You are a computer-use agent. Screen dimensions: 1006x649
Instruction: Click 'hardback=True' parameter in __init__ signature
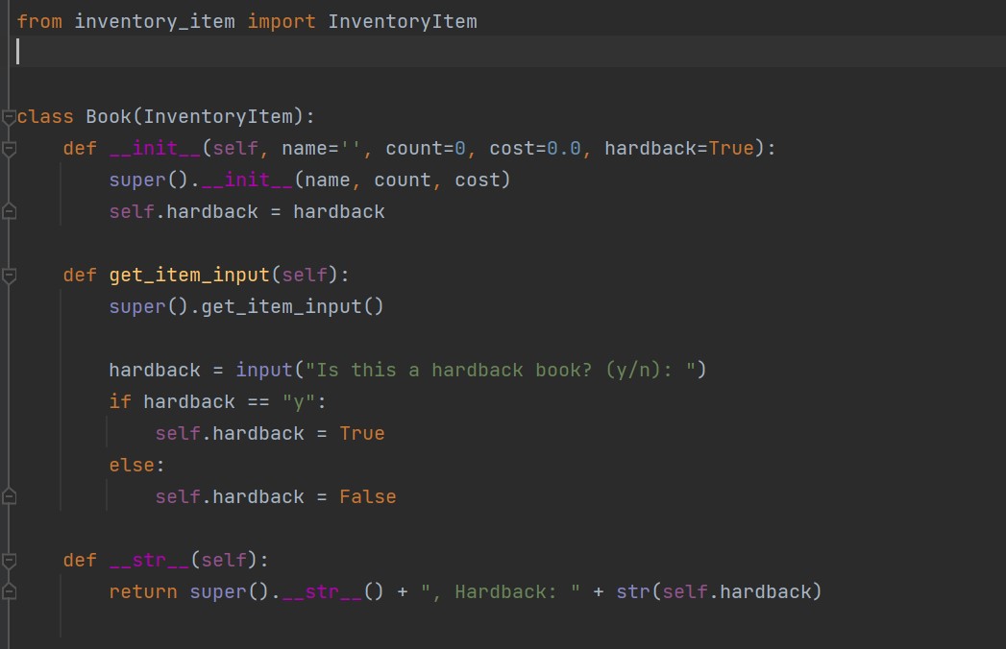pos(678,148)
